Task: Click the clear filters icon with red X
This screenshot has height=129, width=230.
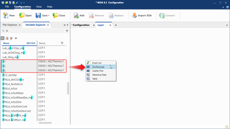Action: [x=11, y=38]
